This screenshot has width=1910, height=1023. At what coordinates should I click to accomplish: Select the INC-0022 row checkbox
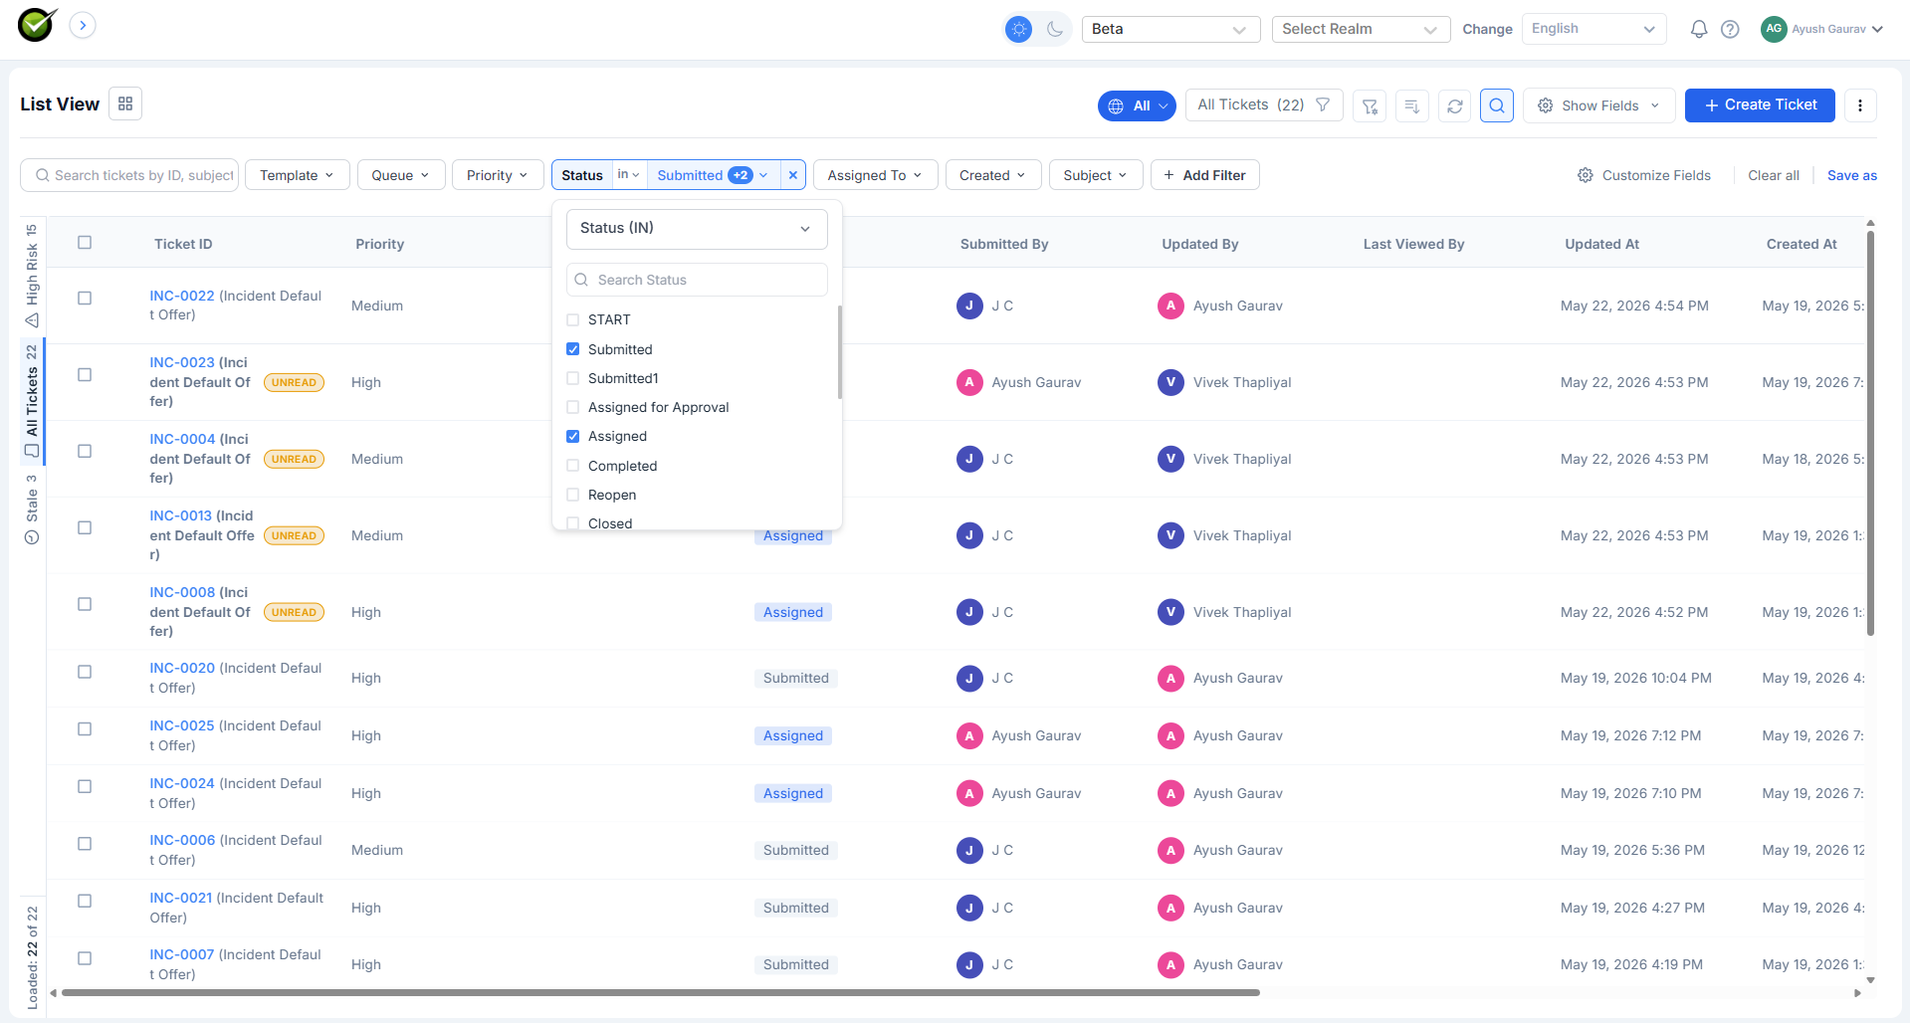(85, 299)
